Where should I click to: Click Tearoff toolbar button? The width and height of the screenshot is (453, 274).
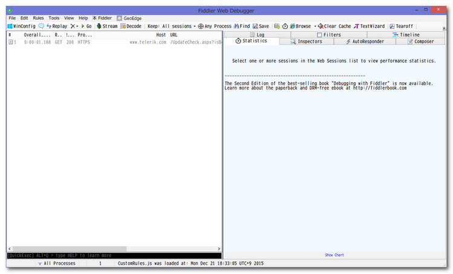pos(401,26)
